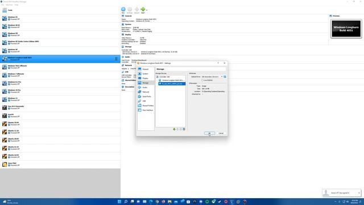Click the Discard toolbar icon
364x205 pixels.
[136, 9]
